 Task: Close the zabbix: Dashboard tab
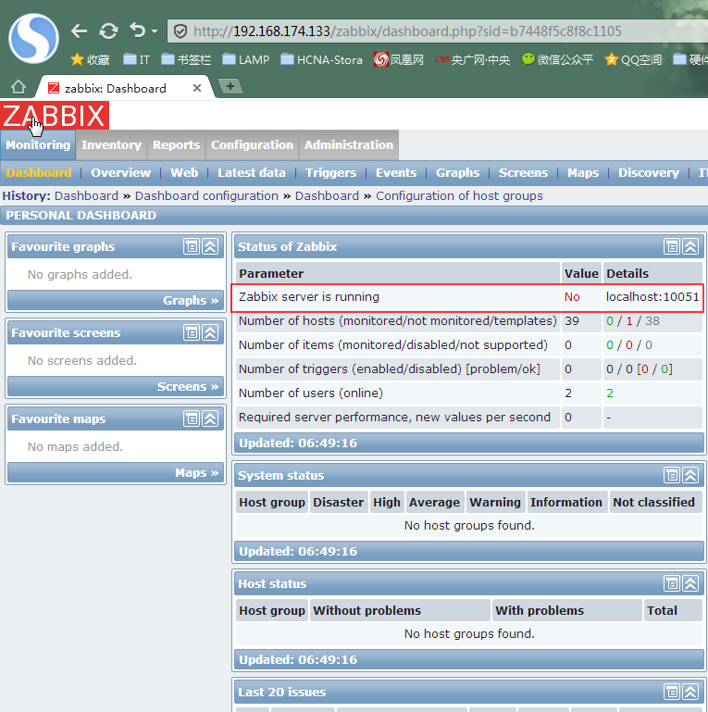click(x=197, y=88)
